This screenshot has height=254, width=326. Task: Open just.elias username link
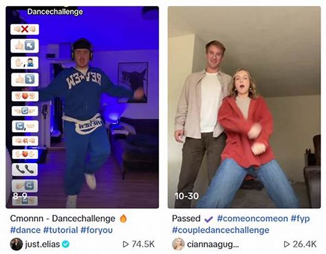click(x=42, y=244)
